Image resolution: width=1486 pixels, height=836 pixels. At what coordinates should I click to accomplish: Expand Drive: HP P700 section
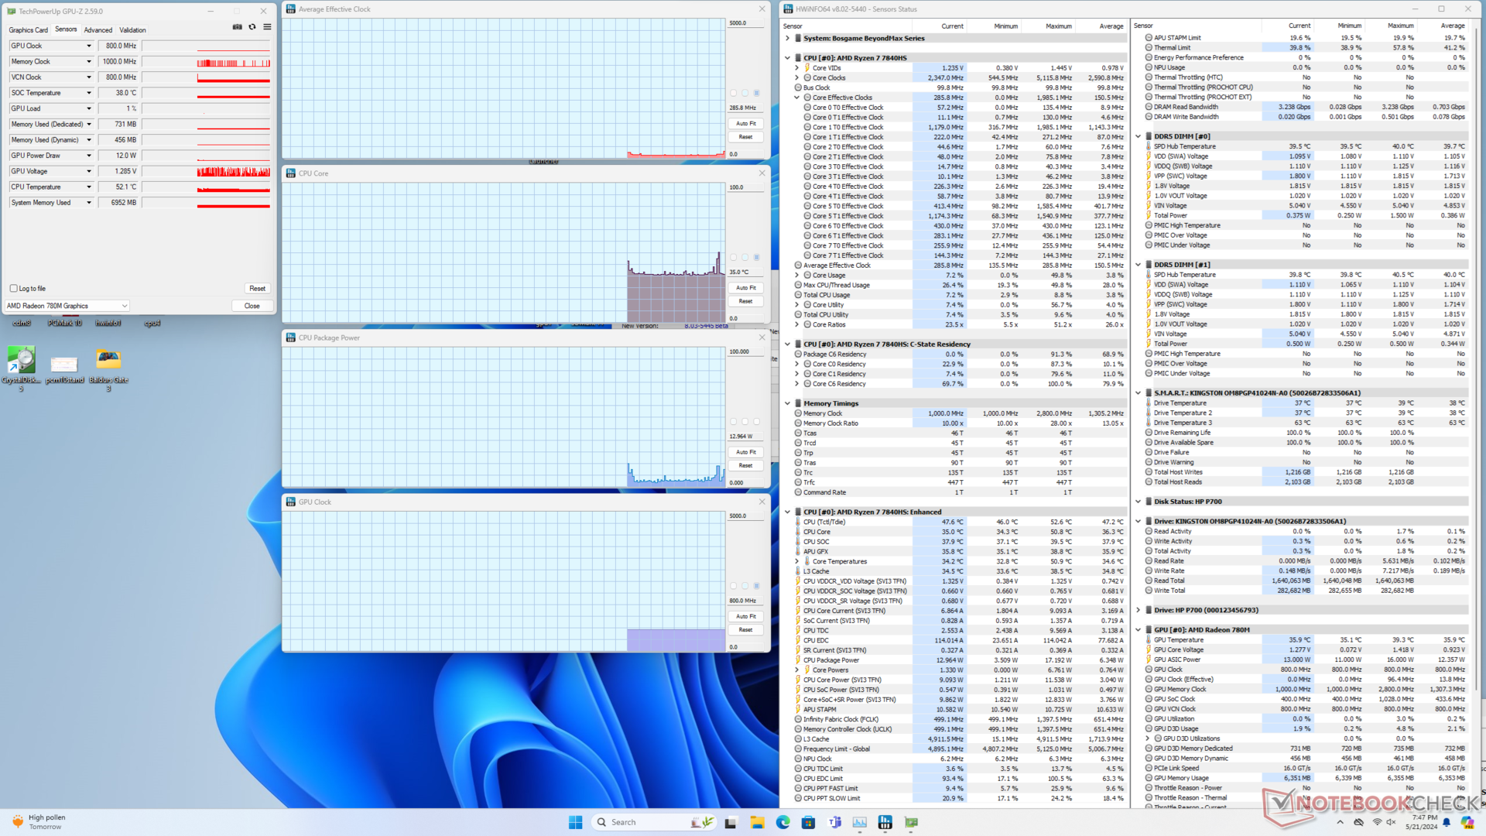[x=1138, y=610]
